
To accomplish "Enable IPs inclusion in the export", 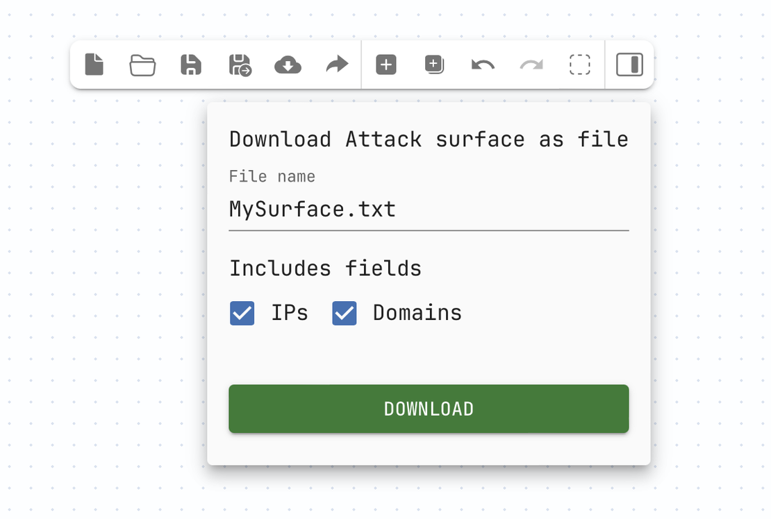I will click(x=242, y=313).
